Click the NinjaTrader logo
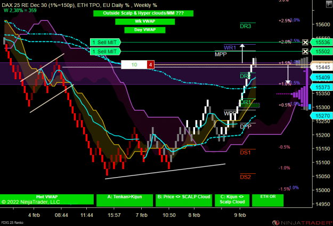This screenshot has width=333, height=226. click(x=302, y=223)
